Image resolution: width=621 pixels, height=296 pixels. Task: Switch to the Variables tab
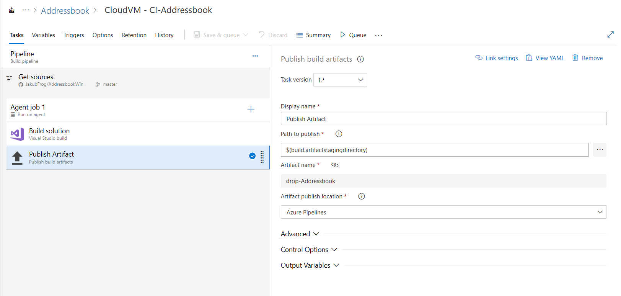[44, 35]
